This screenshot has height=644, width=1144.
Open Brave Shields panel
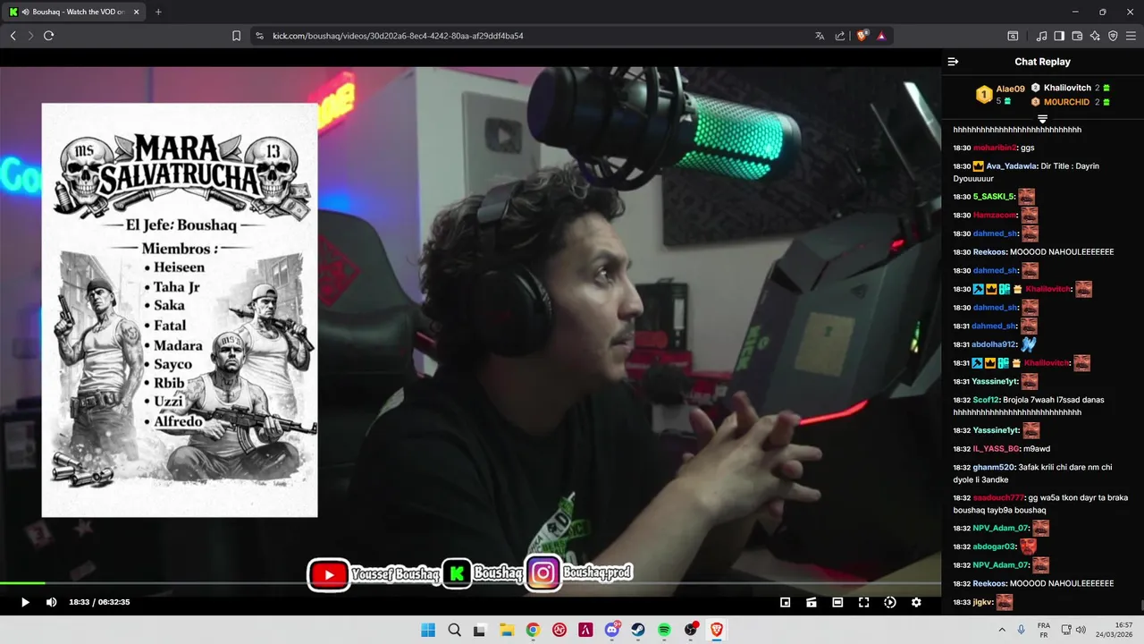coord(862,36)
